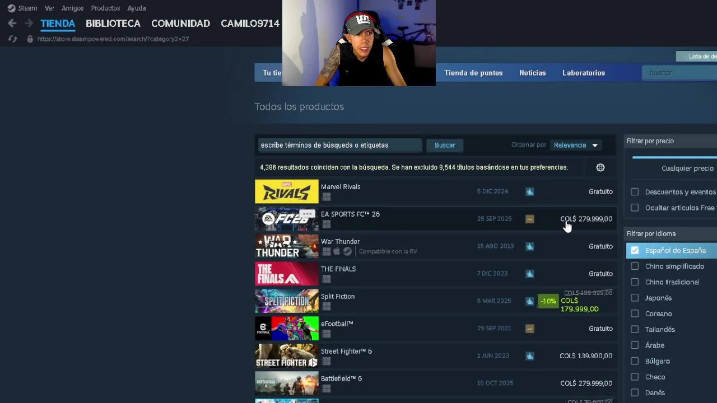The width and height of the screenshot is (717, 403).
Task: Open Street Fighter 6 thumbnail
Action: click(x=287, y=356)
